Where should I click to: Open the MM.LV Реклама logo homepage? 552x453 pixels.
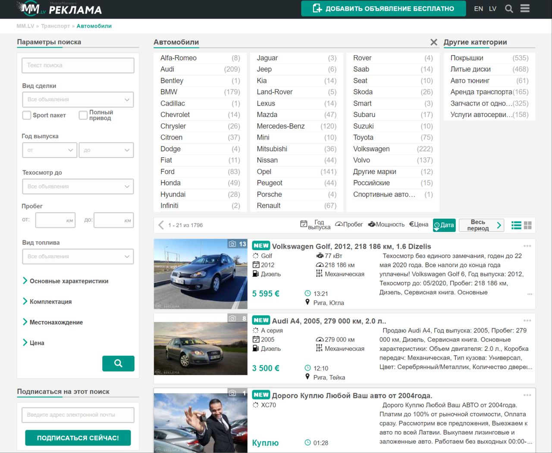[x=59, y=9]
